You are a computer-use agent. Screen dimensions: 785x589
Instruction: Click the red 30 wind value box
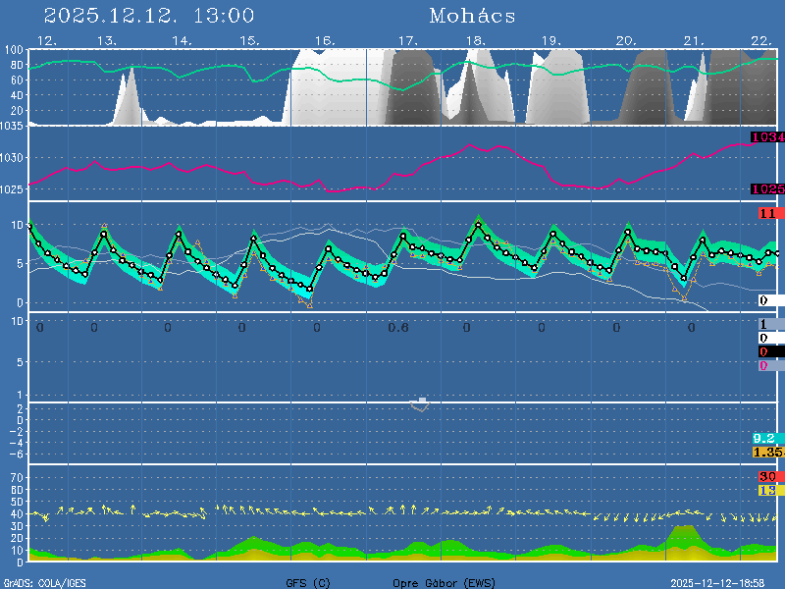(767, 476)
